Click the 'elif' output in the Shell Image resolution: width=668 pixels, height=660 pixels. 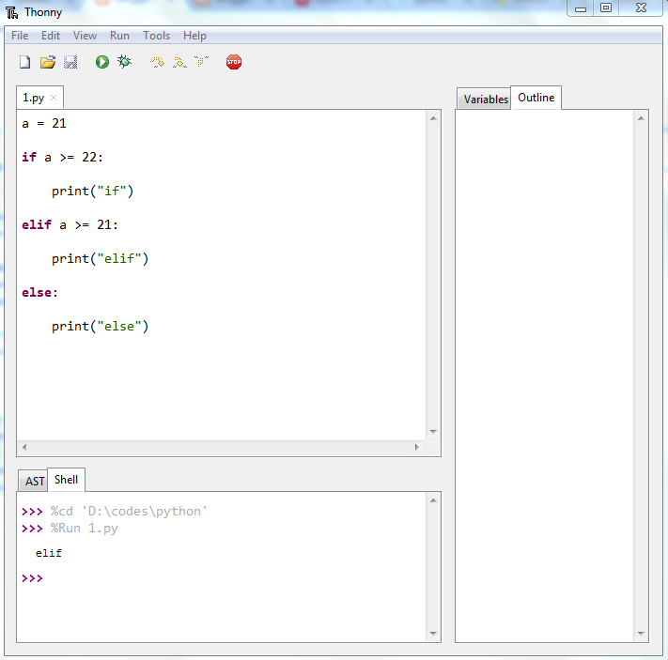click(49, 553)
